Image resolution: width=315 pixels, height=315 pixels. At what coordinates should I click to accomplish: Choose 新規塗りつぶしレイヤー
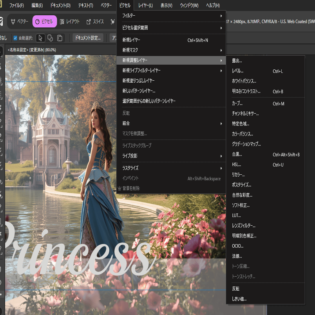pos(171,81)
